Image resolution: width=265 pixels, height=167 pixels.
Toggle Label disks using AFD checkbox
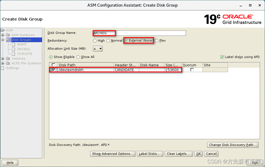[x=222, y=57]
